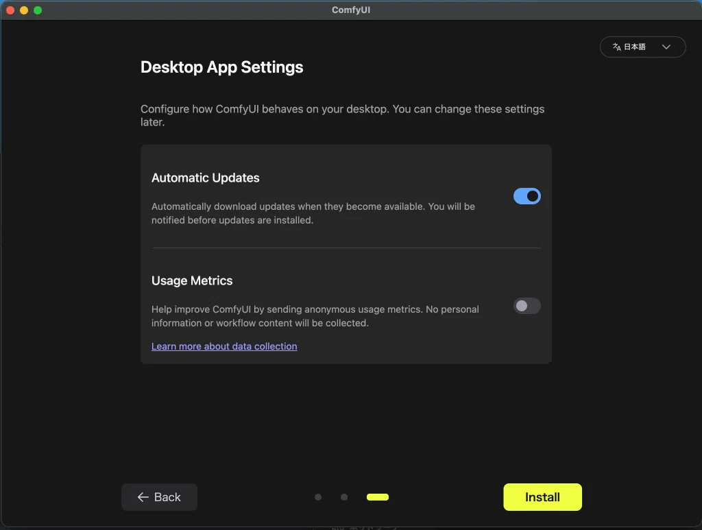Click the 'Automatically download updates' description text
The height and width of the screenshot is (530, 702).
[313, 213]
